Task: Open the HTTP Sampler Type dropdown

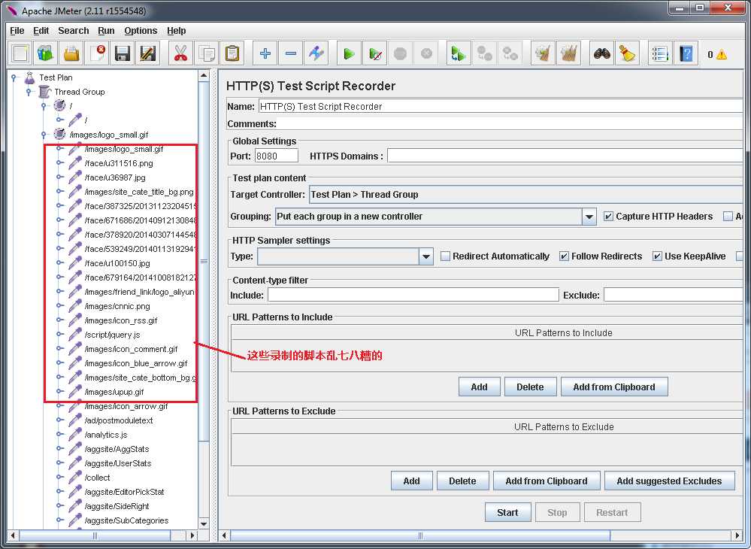Action: (425, 256)
